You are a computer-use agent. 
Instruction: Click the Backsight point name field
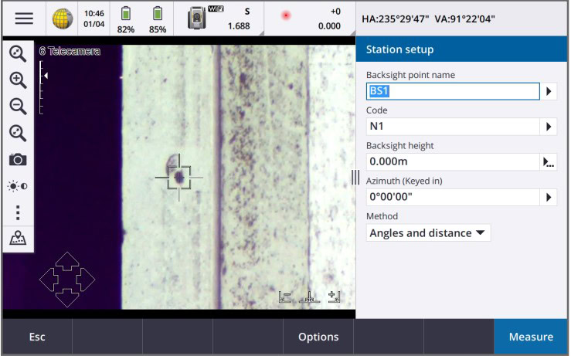[x=453, y=91]
